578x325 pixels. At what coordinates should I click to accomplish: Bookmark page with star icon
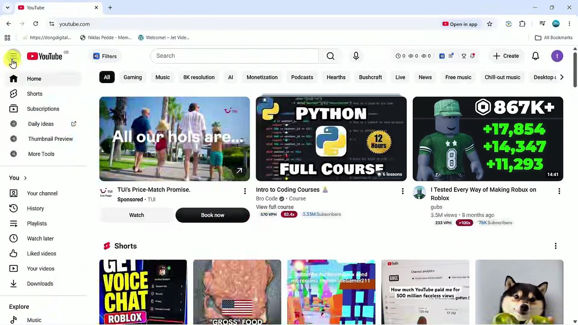pos(489,24)
